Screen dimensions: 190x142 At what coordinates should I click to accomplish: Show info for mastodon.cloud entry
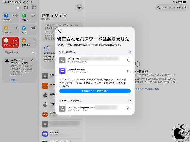pos(129,71)
